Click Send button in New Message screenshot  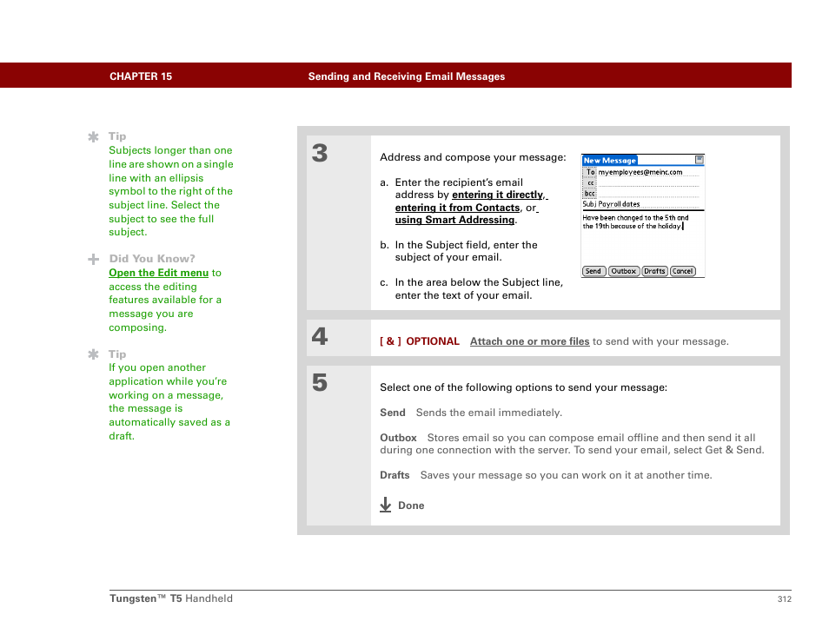[594, 271]
